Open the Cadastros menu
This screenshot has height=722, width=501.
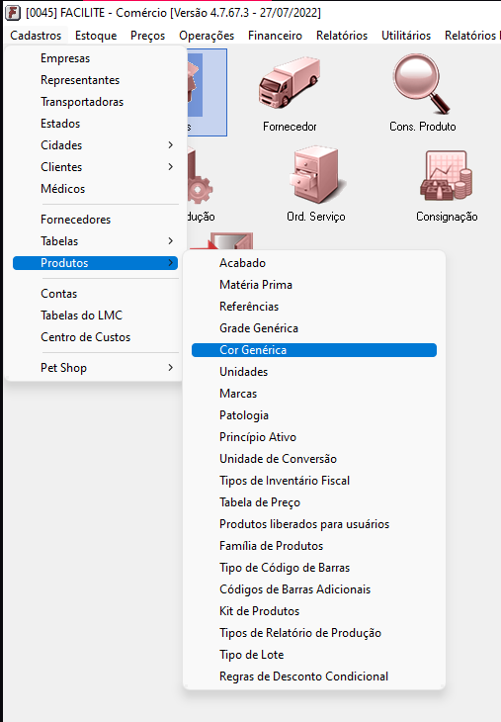(x=36, y=36)
